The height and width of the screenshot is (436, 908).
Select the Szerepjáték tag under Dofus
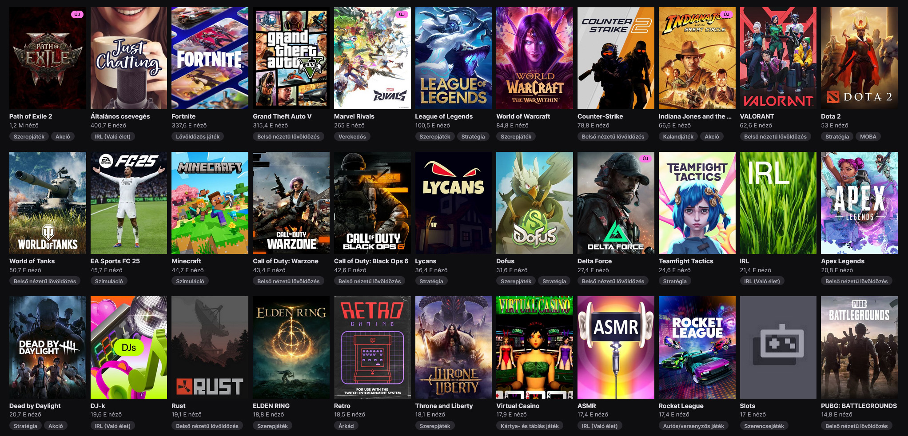(516, 281)
